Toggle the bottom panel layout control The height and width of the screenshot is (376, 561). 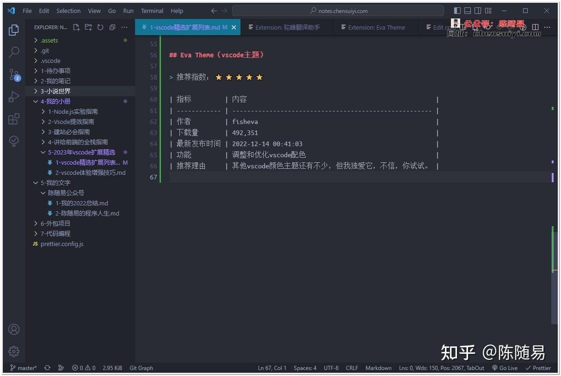click(x=468, y=10)
